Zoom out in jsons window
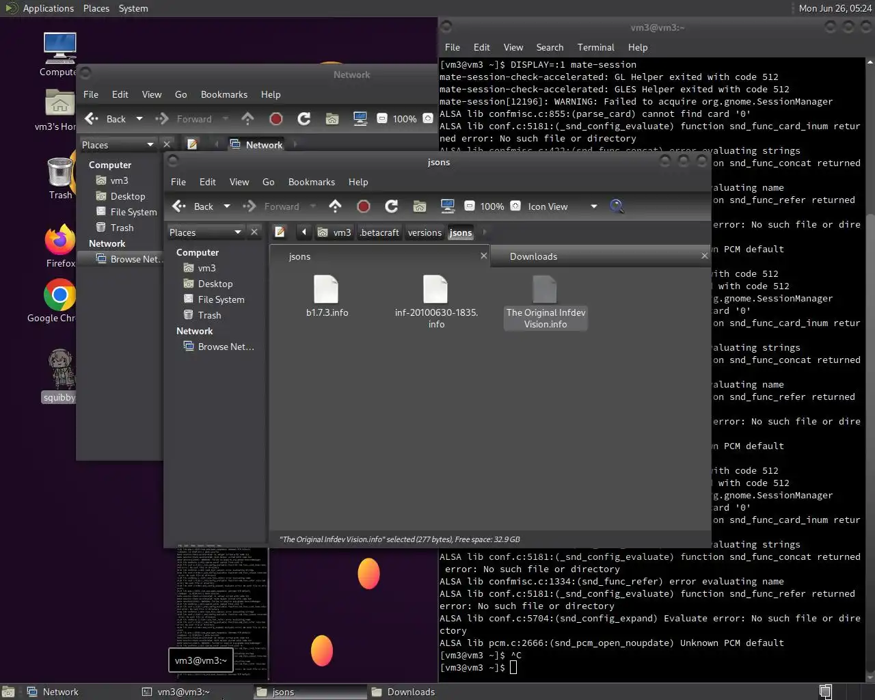 [x=470, y=206]
